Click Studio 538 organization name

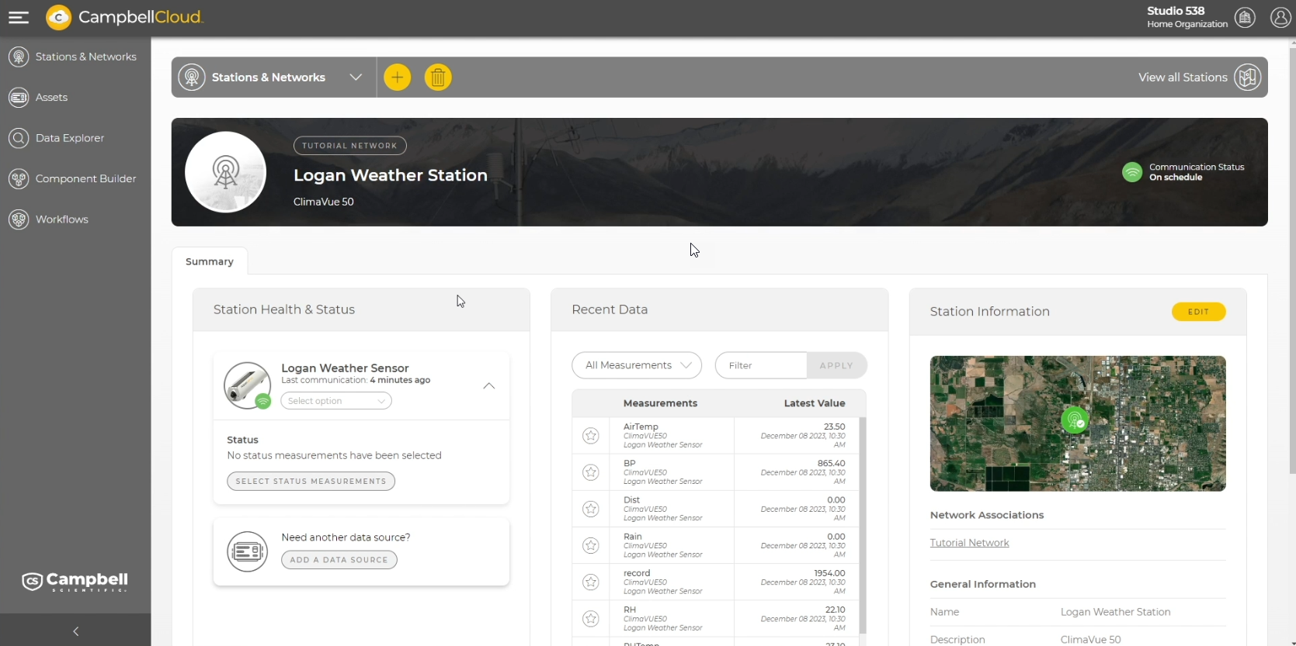pos(1176,11)
